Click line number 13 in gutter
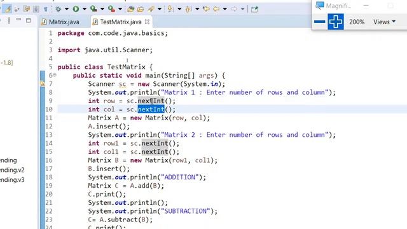The width and height of the screenshot is (407, 229). (x=49, y=135)
